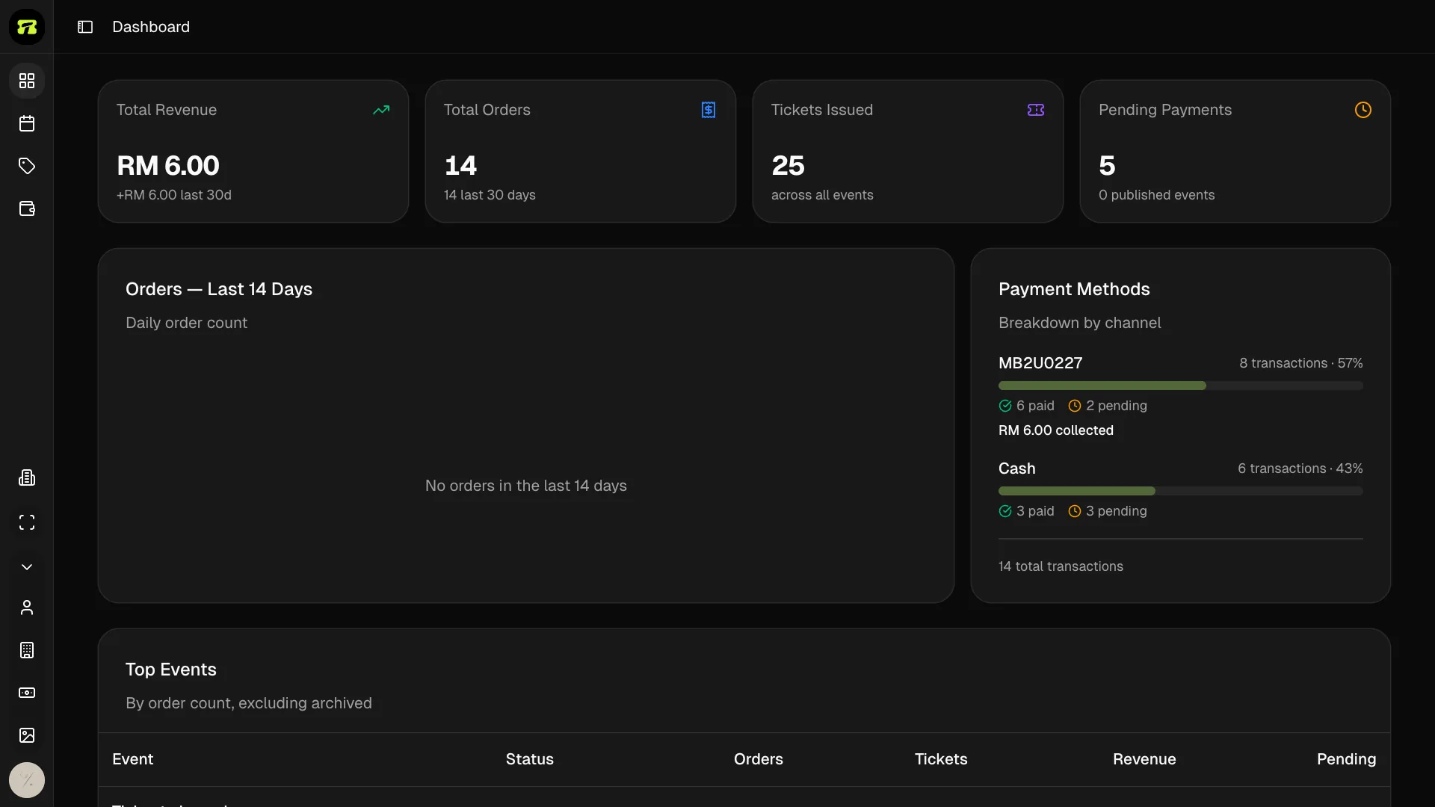Sort by the Revenue column header
Image resolution: width=1435 pixels, height=807 pixels.
click(1144, 759)
